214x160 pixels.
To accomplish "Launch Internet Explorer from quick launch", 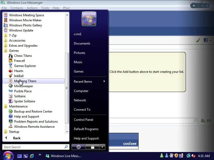I will [32, 156].
